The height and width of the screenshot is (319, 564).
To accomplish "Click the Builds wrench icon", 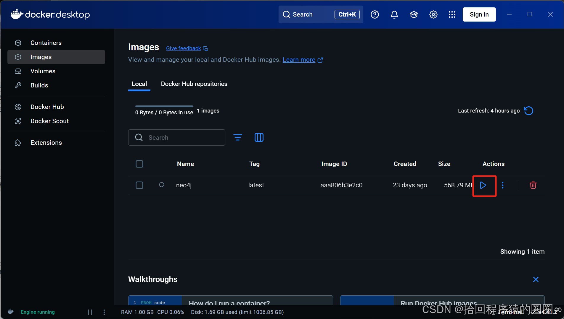I will click(18, 85).
